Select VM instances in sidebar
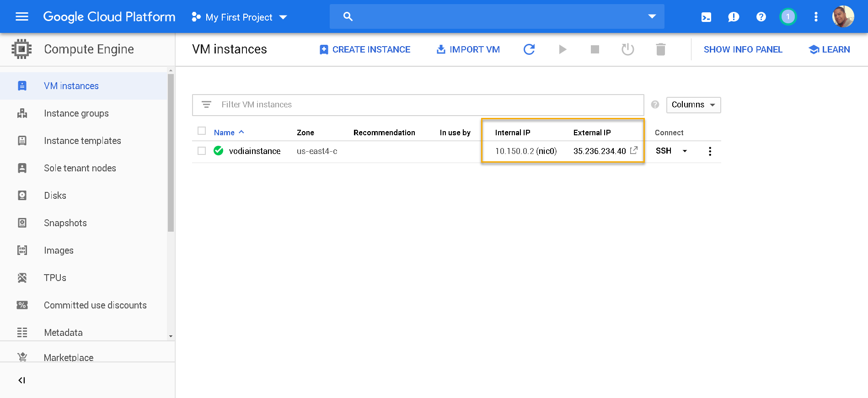The height and width of the screenshot is (398, 868). coord(84,86)
